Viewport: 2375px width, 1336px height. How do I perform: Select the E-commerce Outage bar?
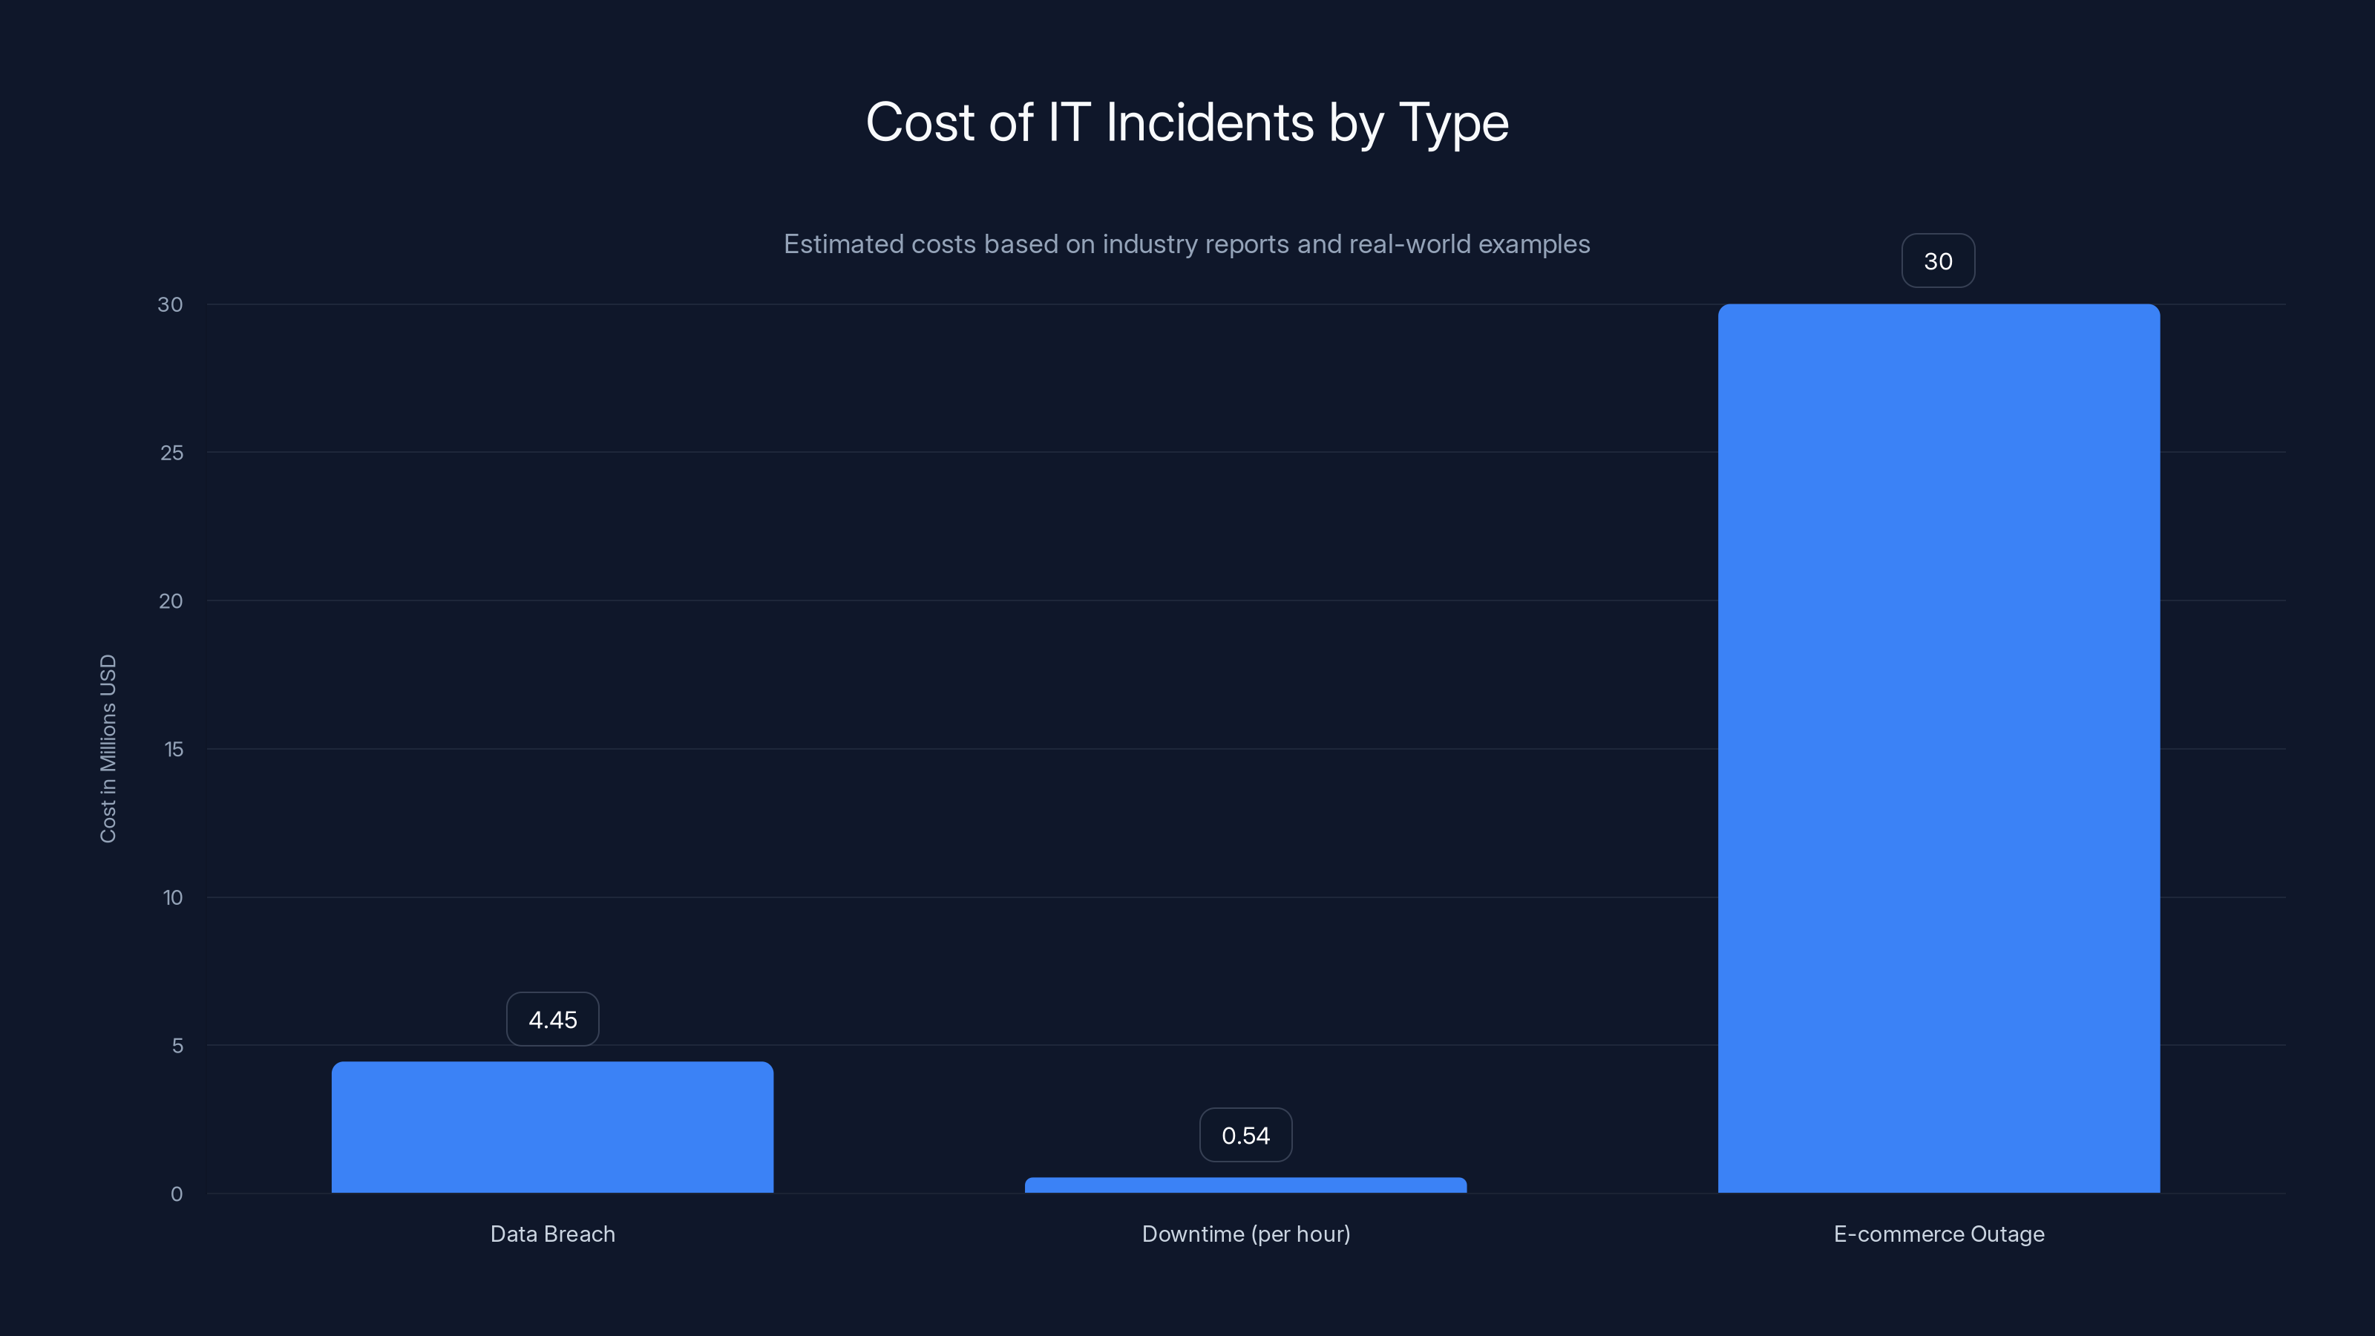tap(1939, 747)
